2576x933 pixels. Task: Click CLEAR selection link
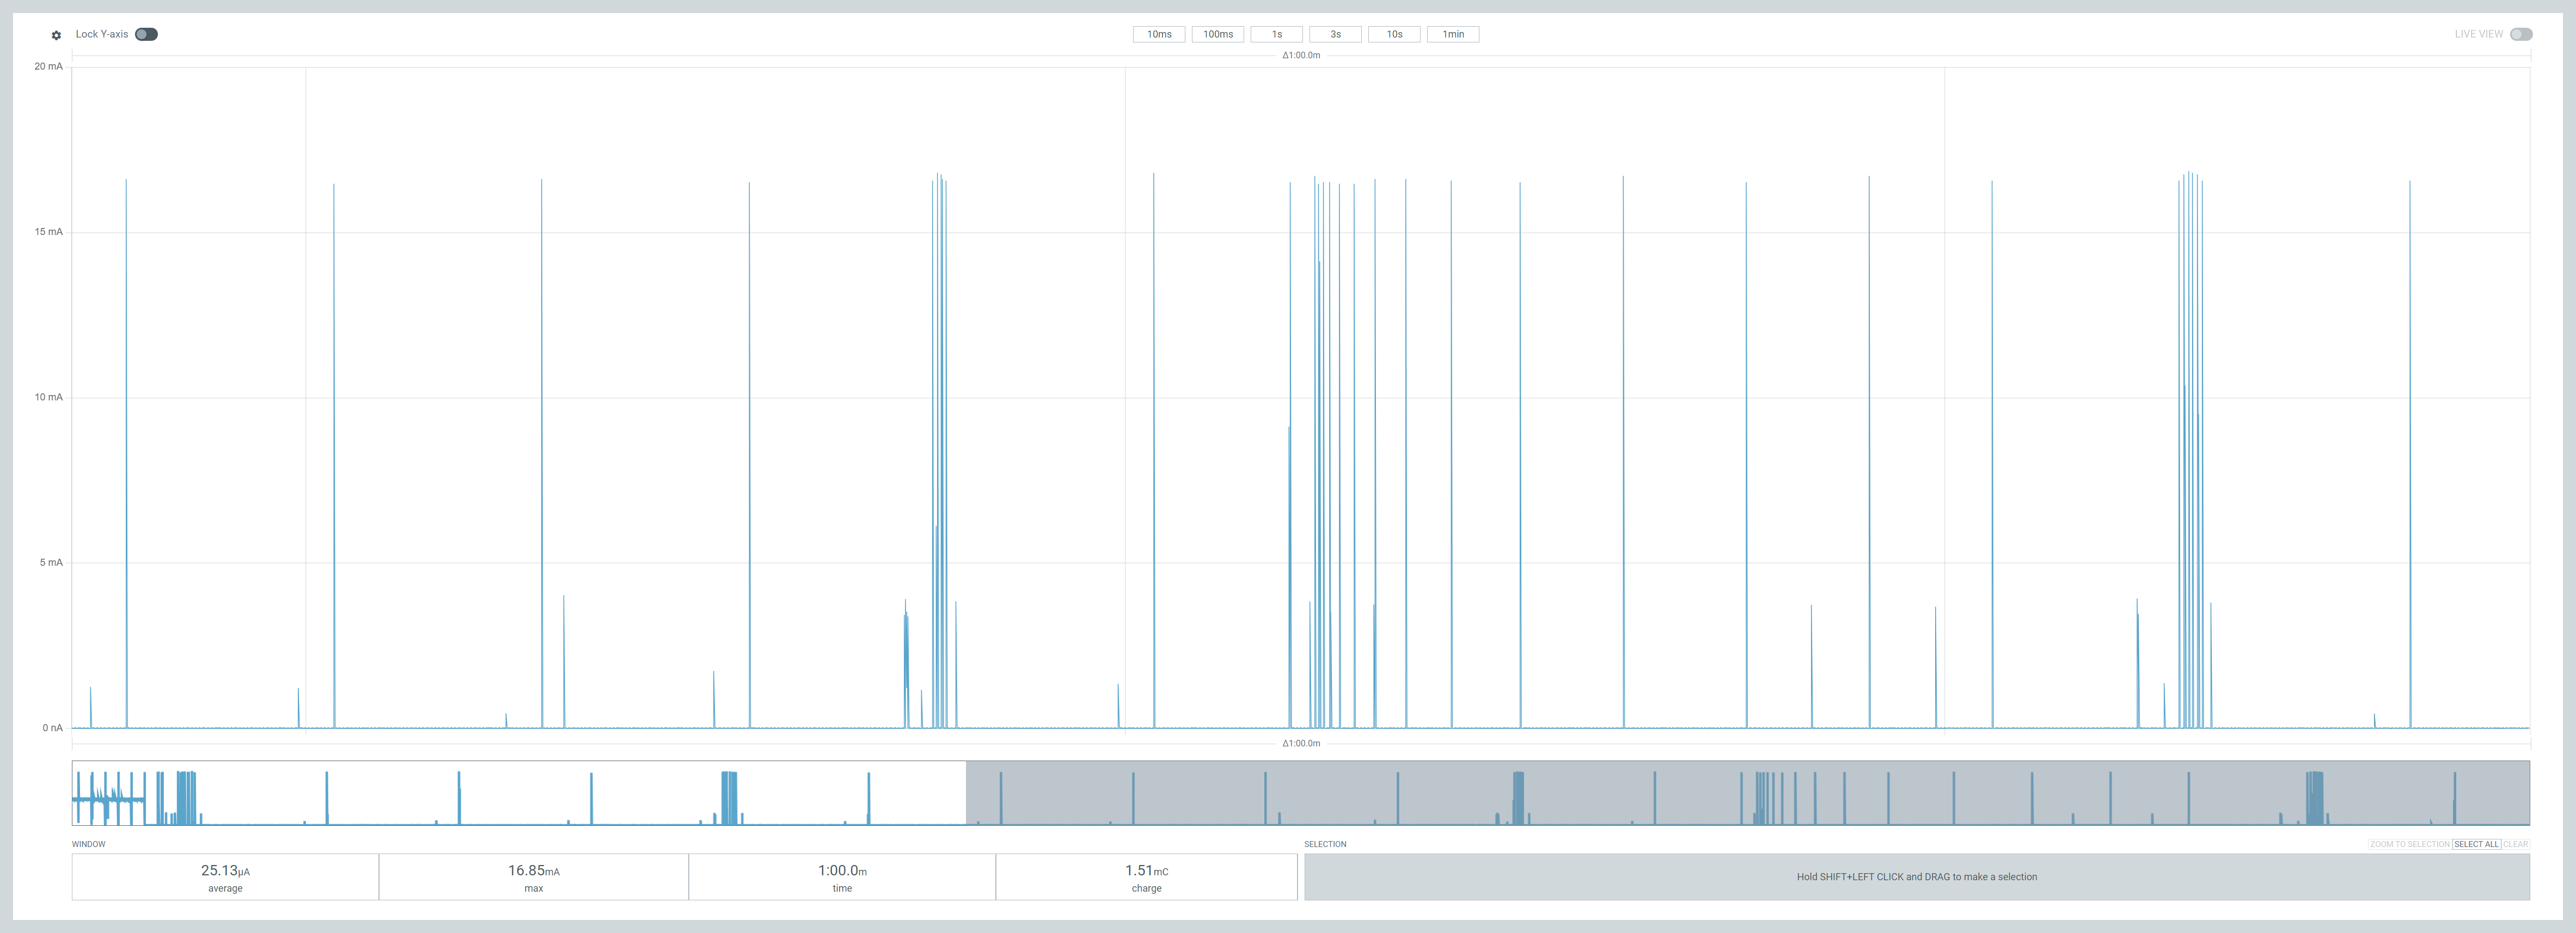(2515, 844)
